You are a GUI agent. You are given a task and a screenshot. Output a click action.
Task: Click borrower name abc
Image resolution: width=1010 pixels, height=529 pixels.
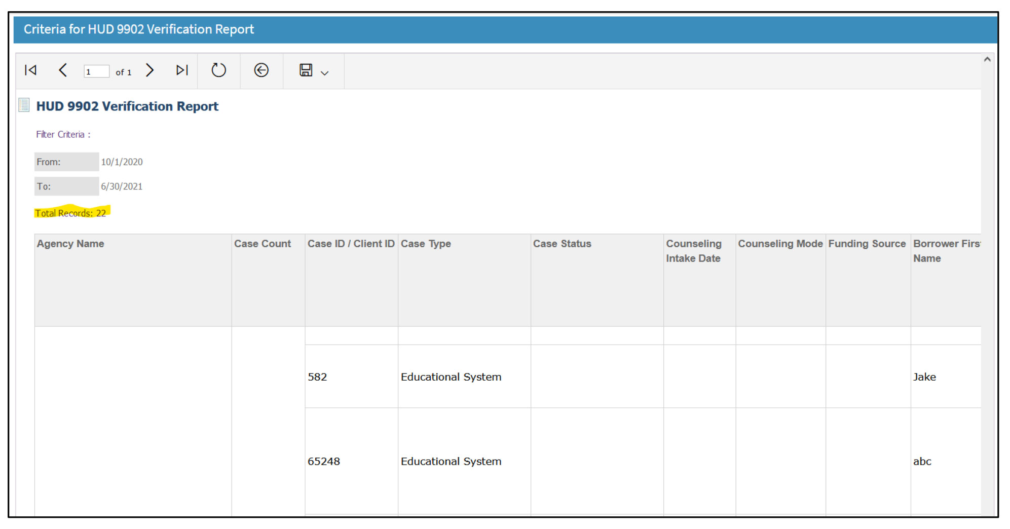pyautogui.click(x=922, y=462)
